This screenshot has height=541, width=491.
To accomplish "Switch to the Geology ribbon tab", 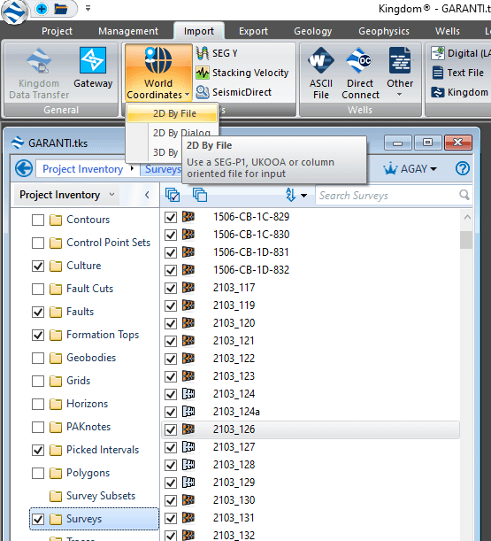I will [313, 31].
